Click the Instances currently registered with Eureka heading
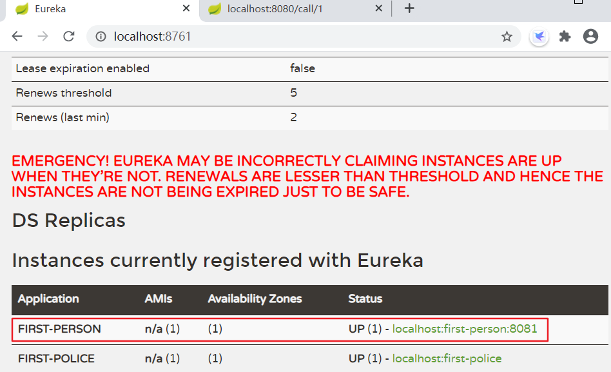This screenshot has width=611, height=372. (217, 260)
